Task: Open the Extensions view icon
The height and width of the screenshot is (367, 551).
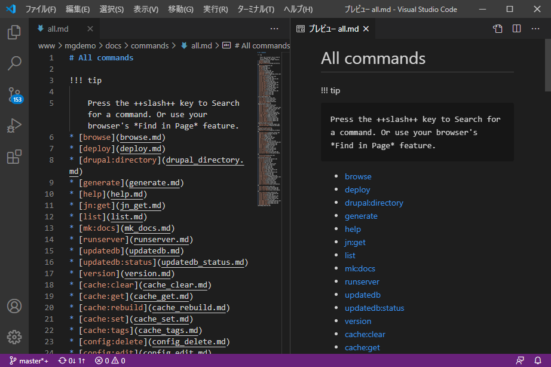Action: (14, 157)
